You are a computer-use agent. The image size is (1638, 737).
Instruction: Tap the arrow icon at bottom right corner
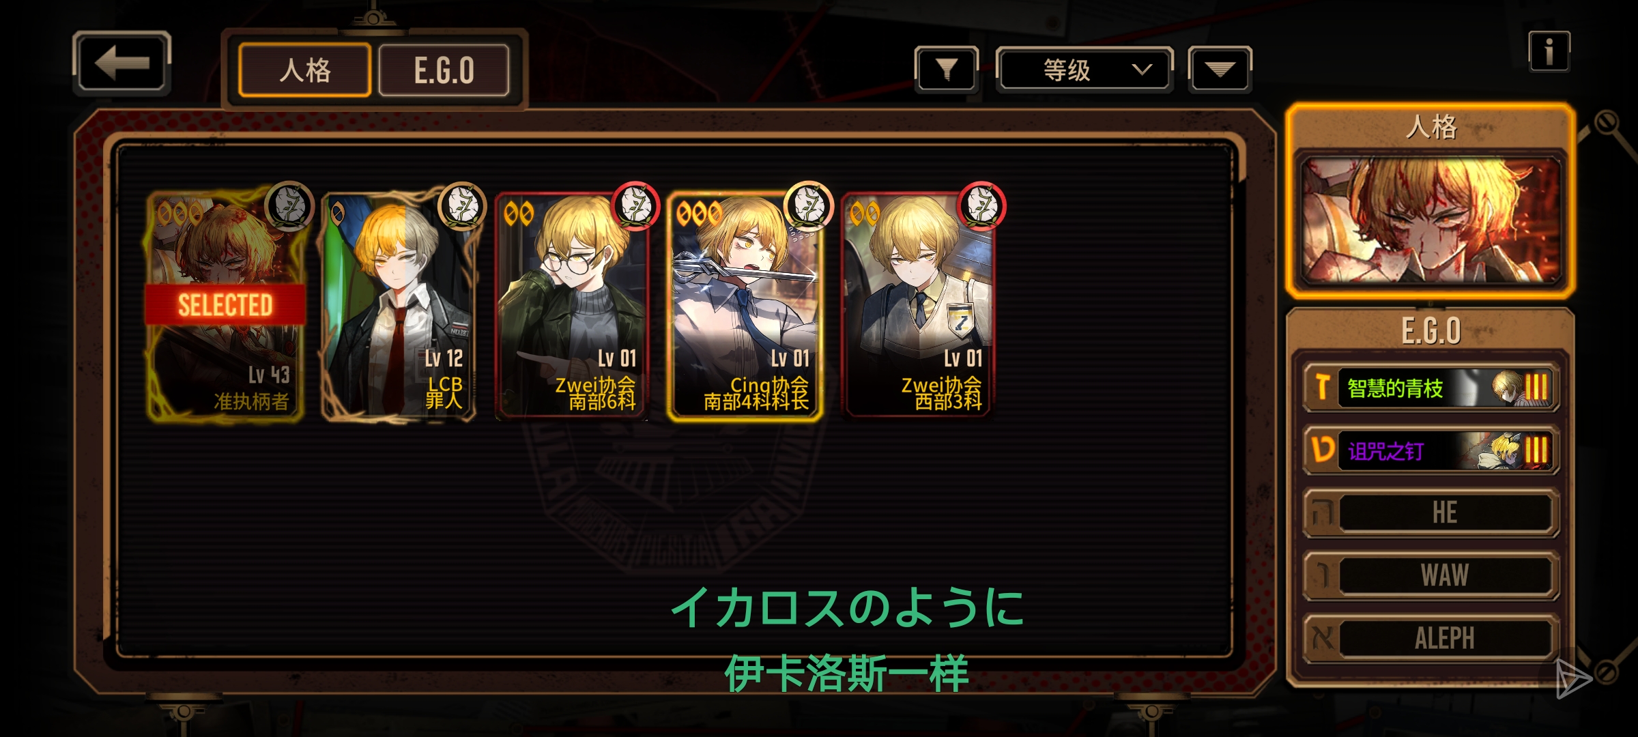(1572, 678)
